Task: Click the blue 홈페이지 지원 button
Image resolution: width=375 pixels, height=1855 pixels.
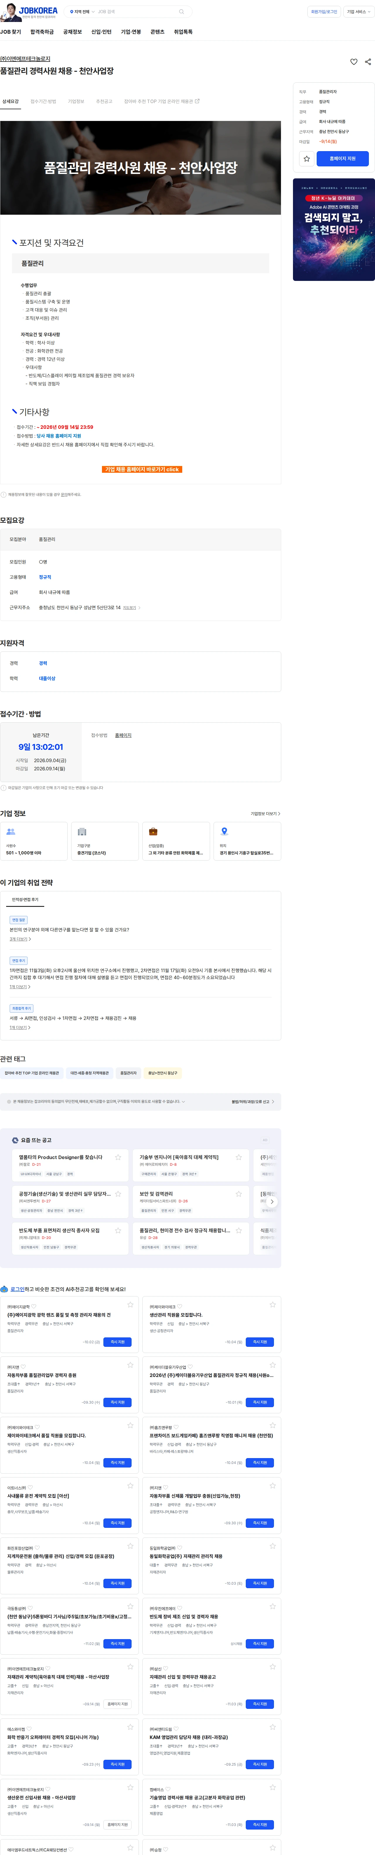Action: [342, 158]
